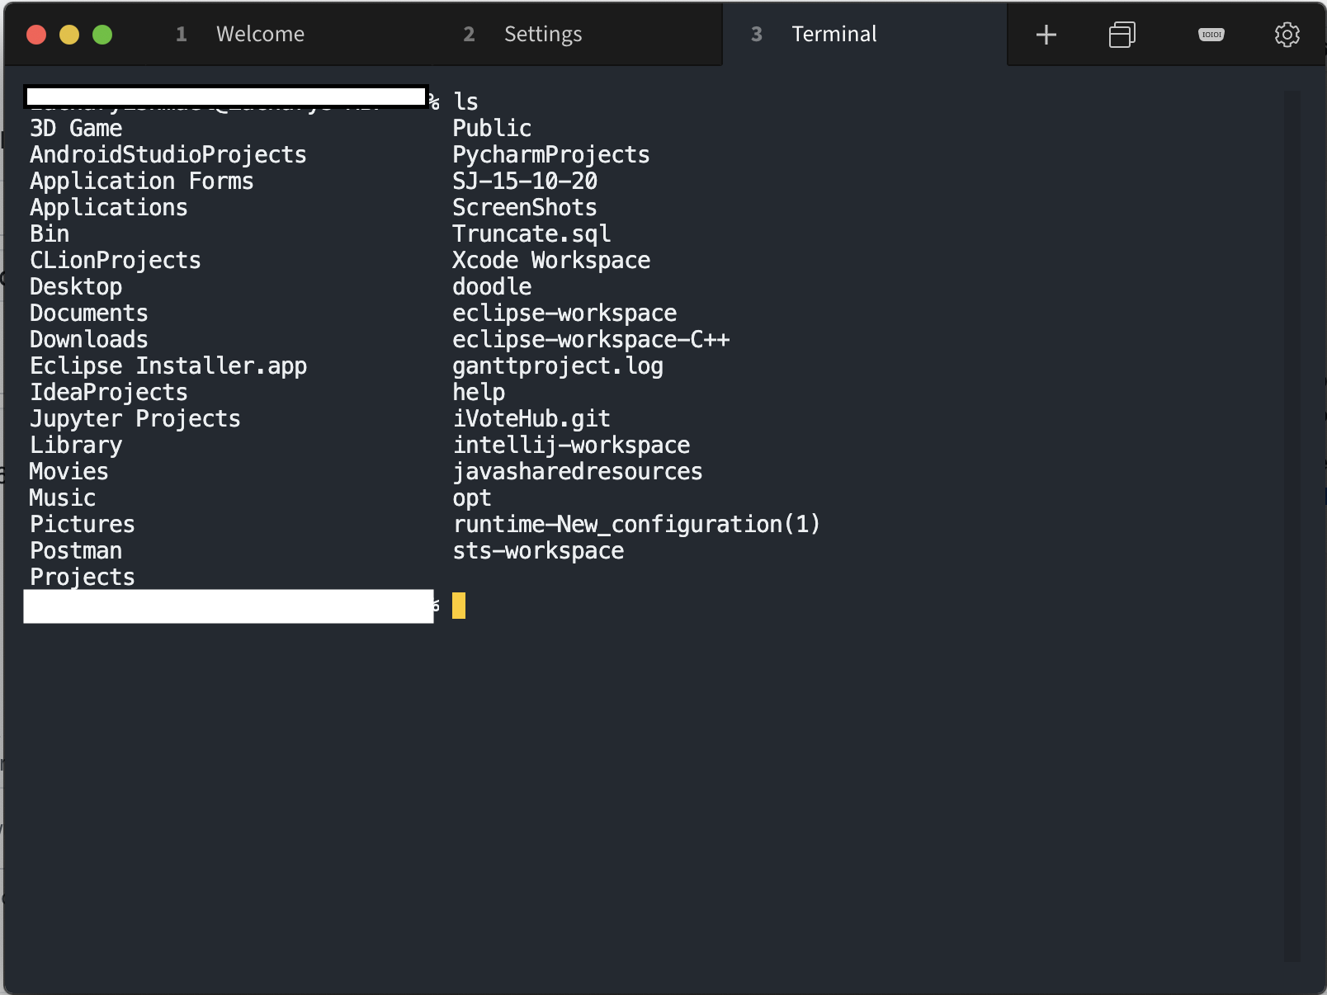Click the ganttproject.log entry
This screenshot has height=995, width=1327.
[x=558, y=365]
